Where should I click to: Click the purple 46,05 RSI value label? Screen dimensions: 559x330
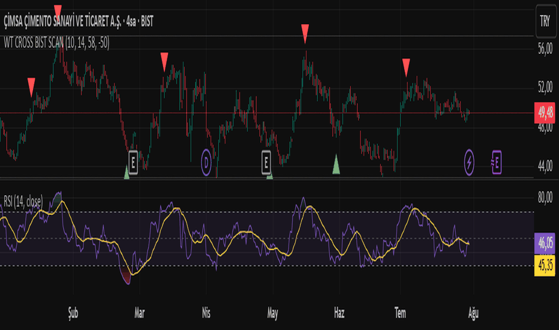point(545,244)
